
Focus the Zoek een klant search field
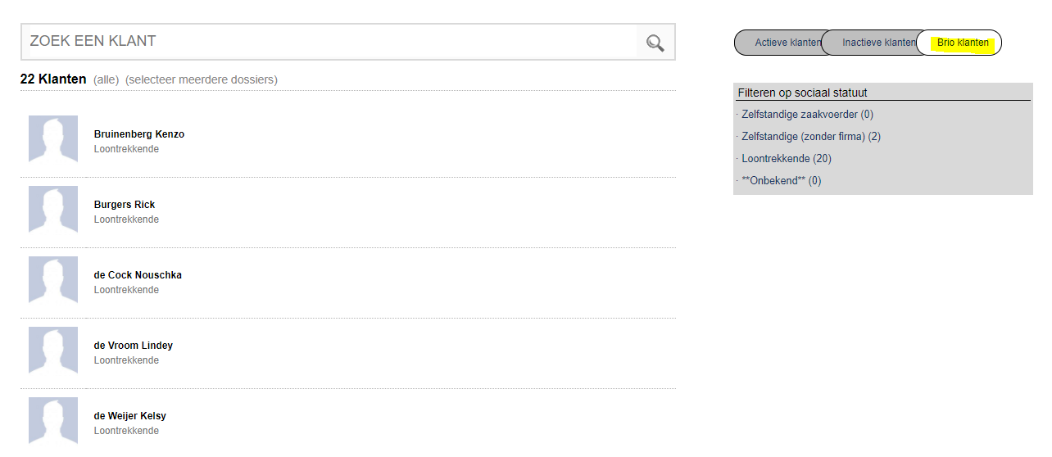point(328,41)
